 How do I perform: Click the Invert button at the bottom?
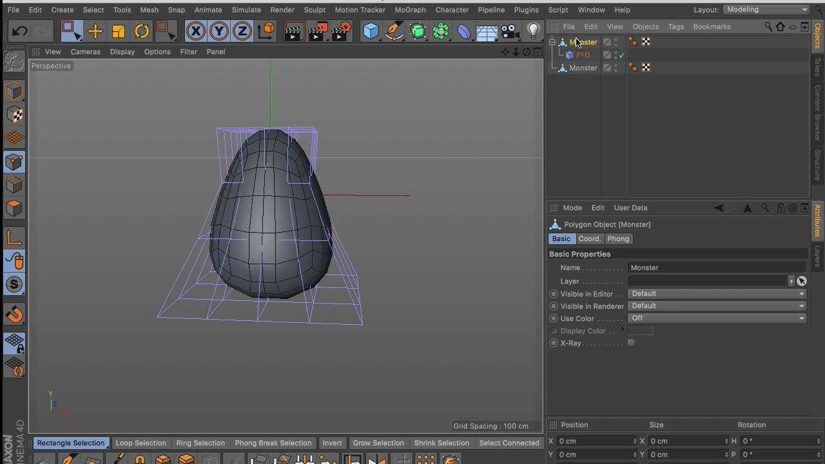coord(331,443)
